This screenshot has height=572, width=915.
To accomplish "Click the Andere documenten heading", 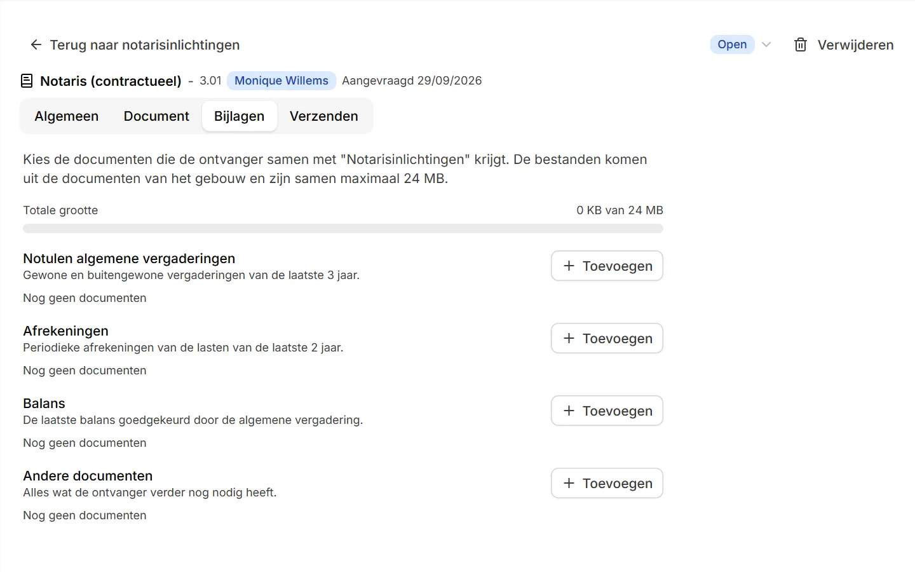I will click(88, 476).
